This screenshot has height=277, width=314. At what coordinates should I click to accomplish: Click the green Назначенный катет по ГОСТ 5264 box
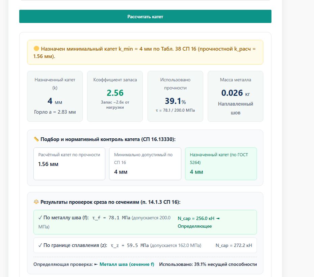[221, 164]
